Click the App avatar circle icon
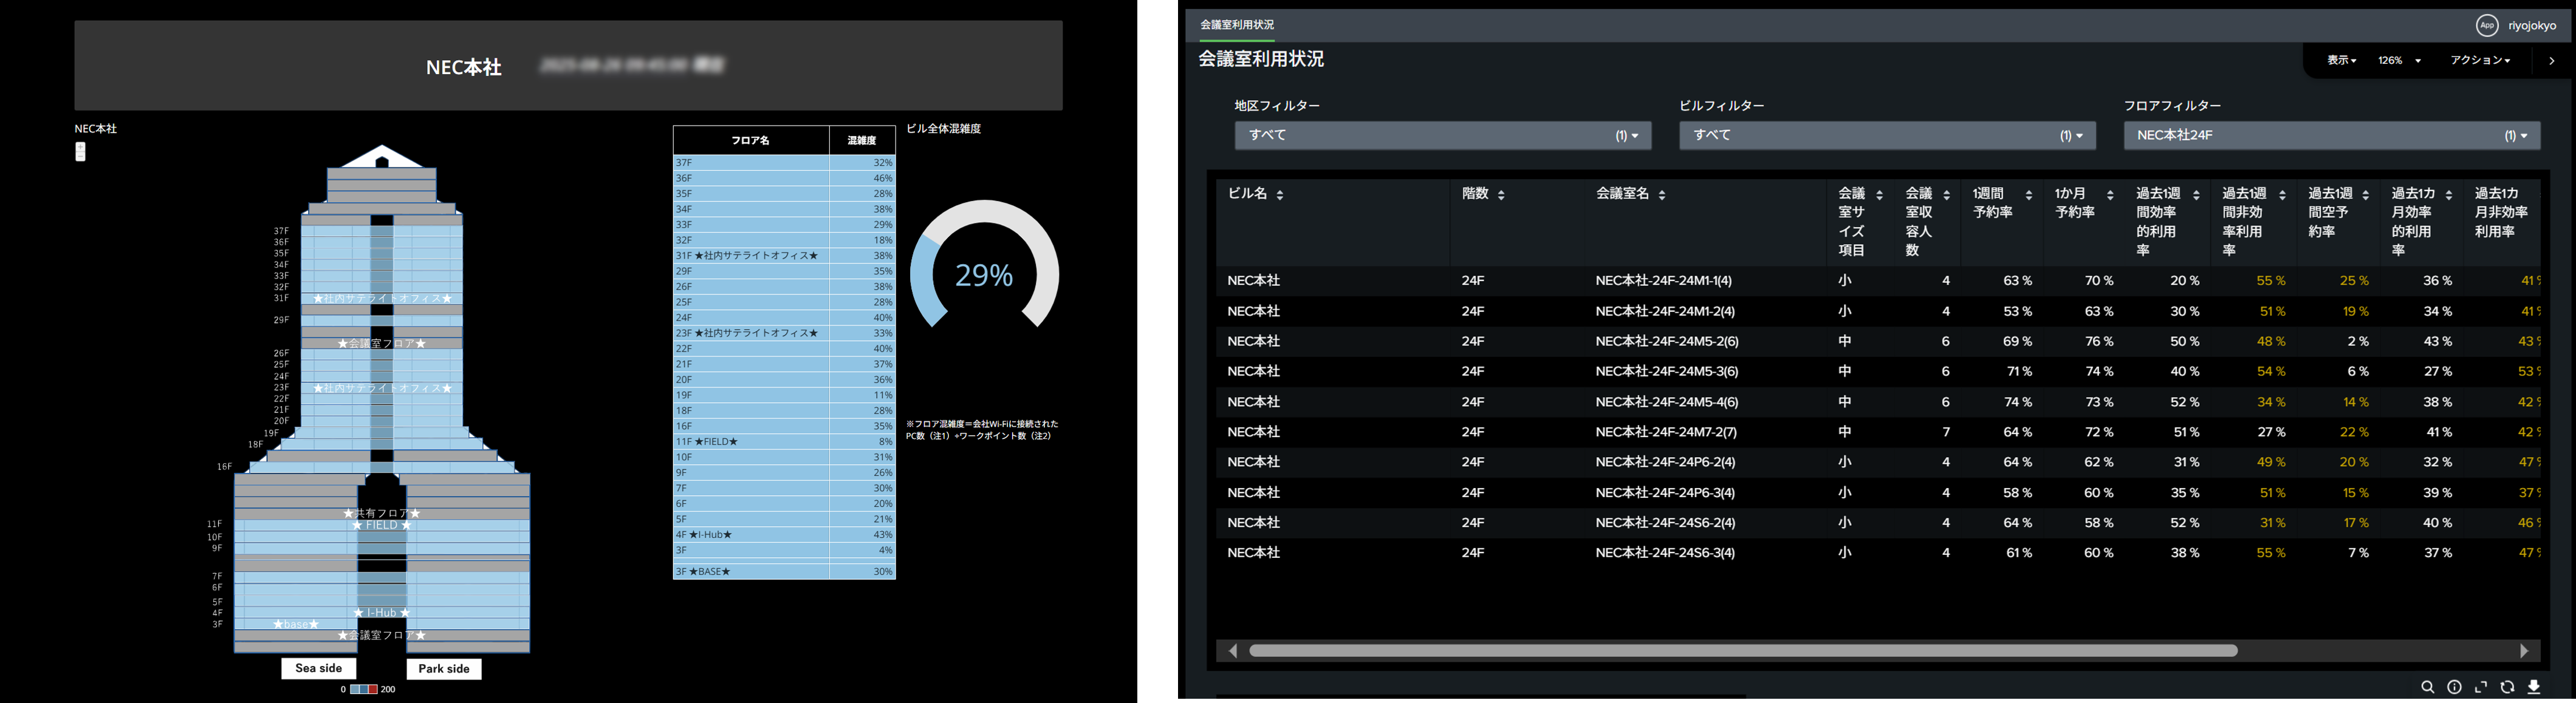Viewport: 2576px width, 703px height. [x=2487, y=26]
